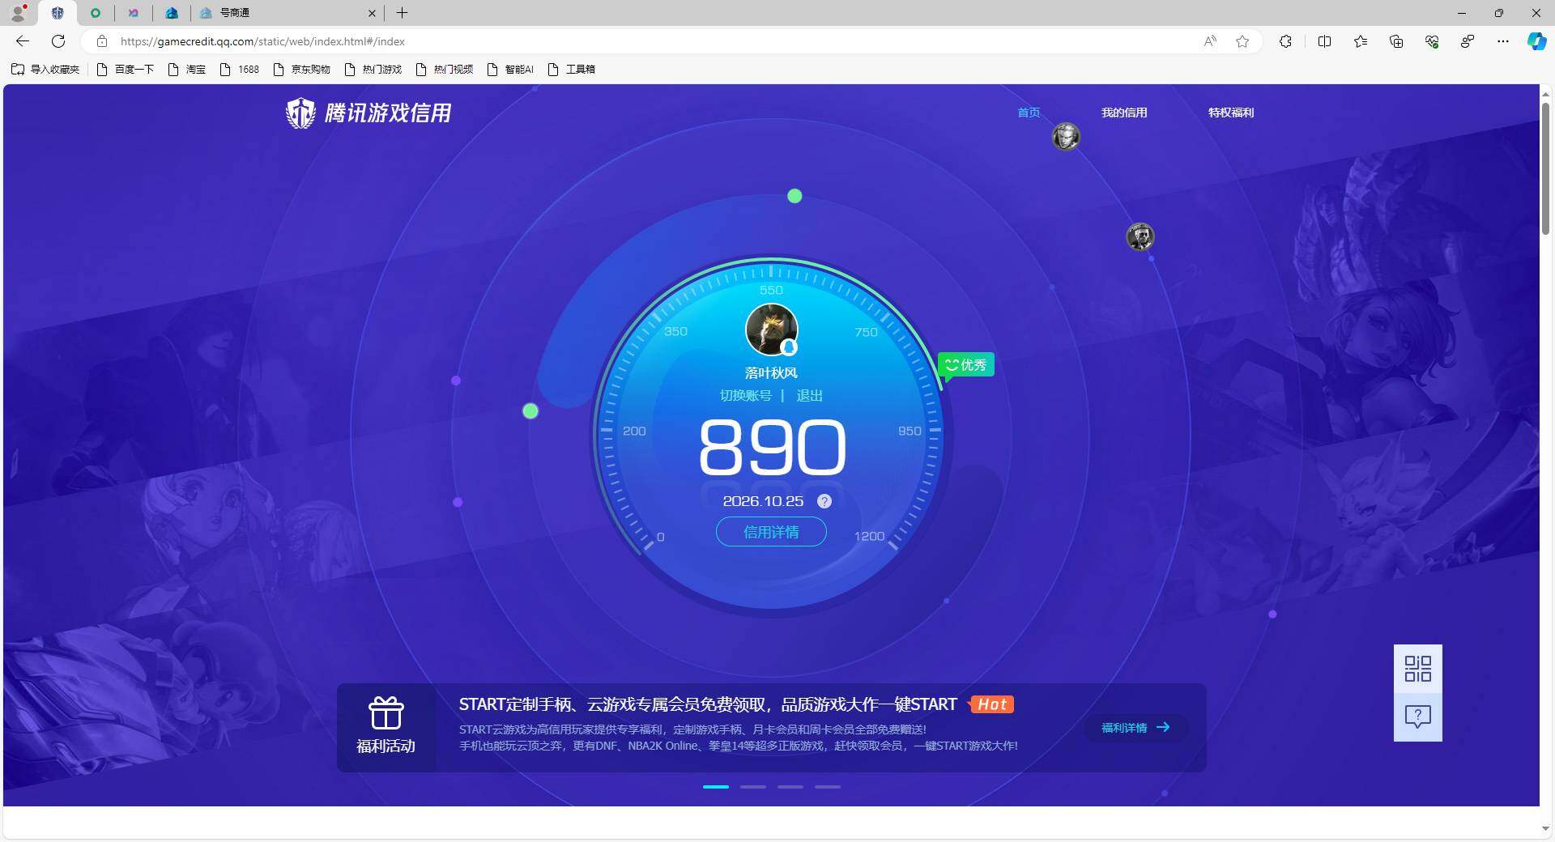
Task: Click the vertical page scrollbar
Action: pos(1545,170)
